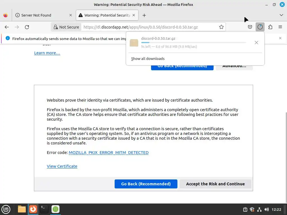Screen dimensions: 287x215
Task: Click the discord download progress bar
Action: (194, 43)
